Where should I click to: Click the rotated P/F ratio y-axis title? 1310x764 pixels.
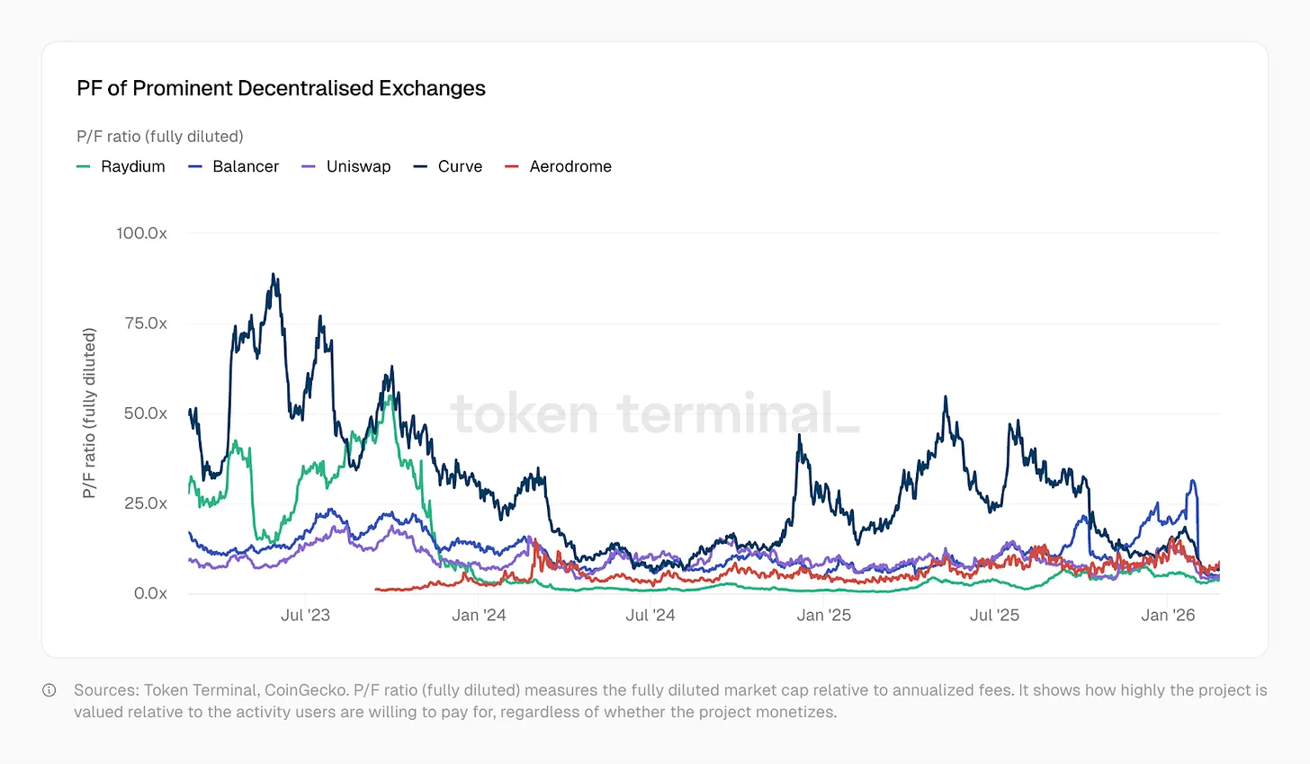point(88,413)
